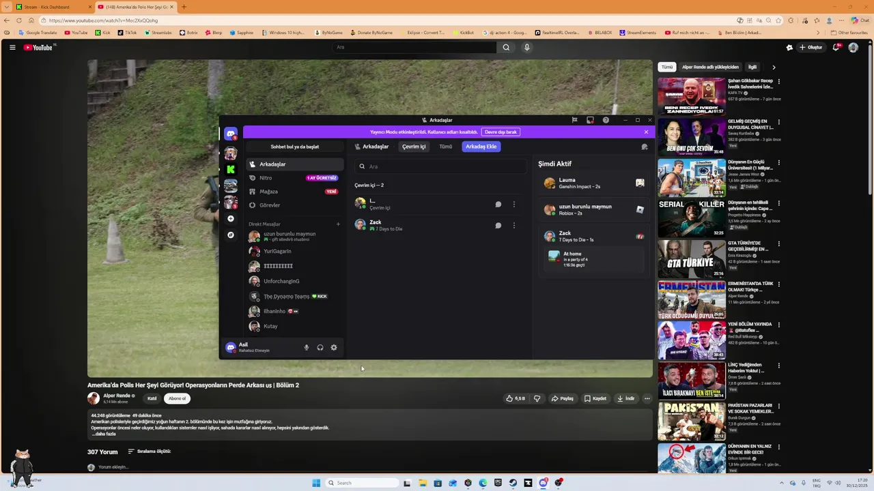
Task: Open DM with UnforchanginG
Action: click(295, 282)
